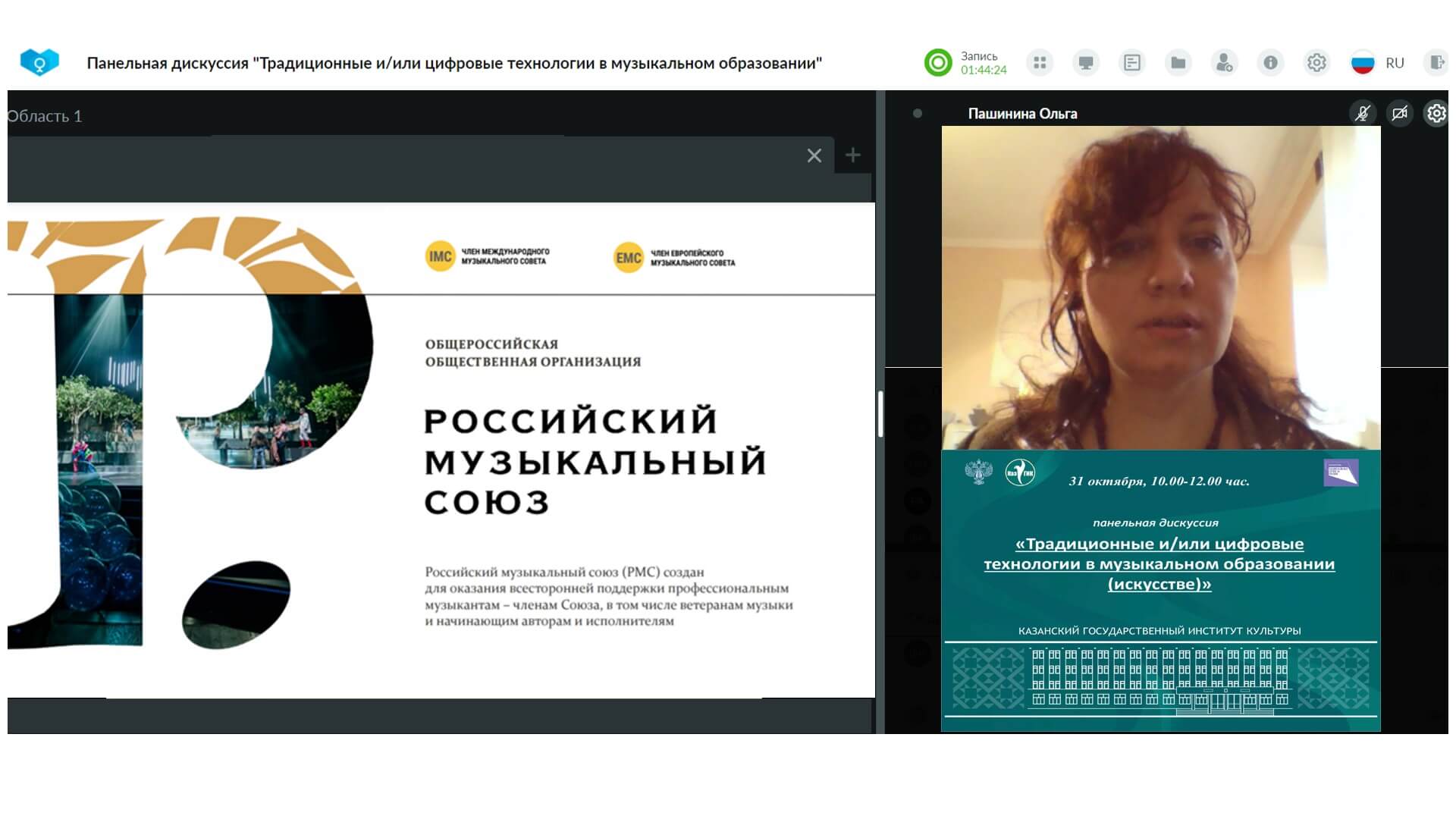The width and height of the screenshot is (1456, 819).
Task: Click the speaker video thumbnail
Action: click(x=1160, y=288)
